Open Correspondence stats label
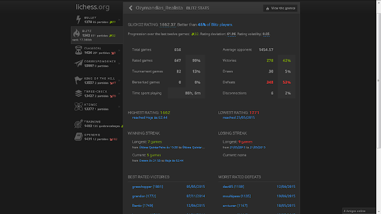Viewport: 381px width, 214px height. pyautogui.click(x=100, y=61)
